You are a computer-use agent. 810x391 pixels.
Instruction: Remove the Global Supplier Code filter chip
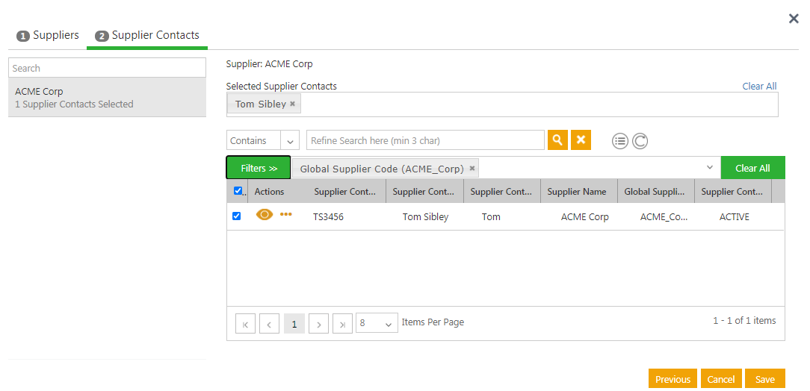472,169
